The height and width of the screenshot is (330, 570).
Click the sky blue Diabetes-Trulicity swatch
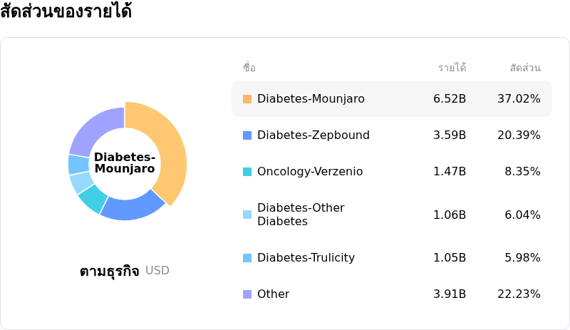pyautogui.click(x=247, y=258)
